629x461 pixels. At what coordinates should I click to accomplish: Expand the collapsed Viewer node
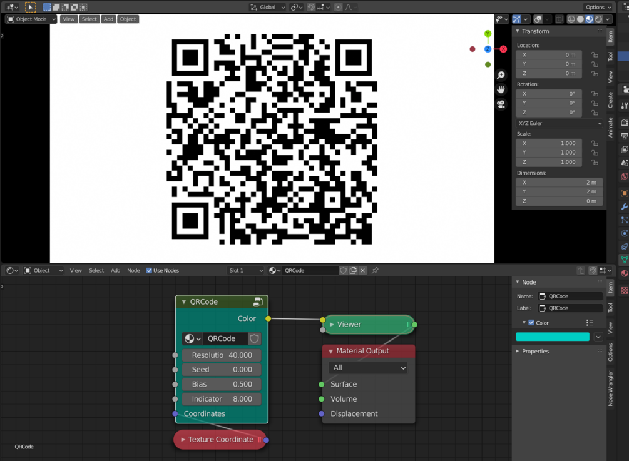click(x=332, y=324)
